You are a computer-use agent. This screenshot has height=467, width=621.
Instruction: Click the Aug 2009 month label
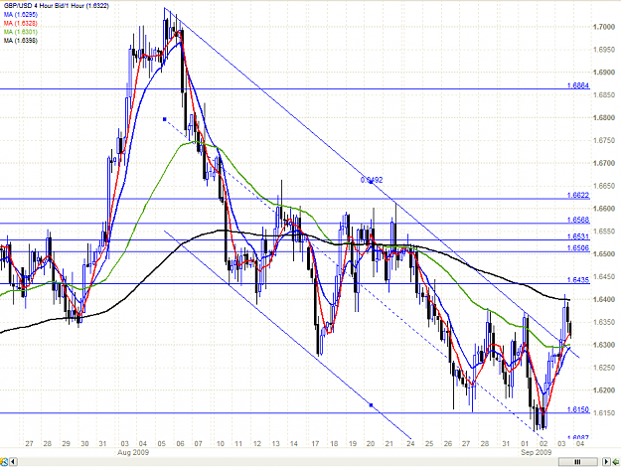tap(133, 452)
